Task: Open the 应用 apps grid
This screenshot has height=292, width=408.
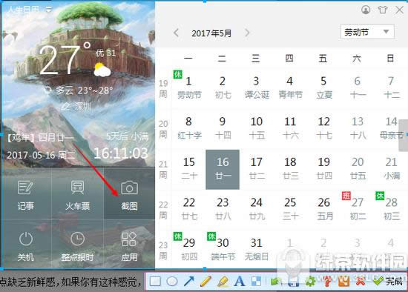Action: (x=129, y=246)
